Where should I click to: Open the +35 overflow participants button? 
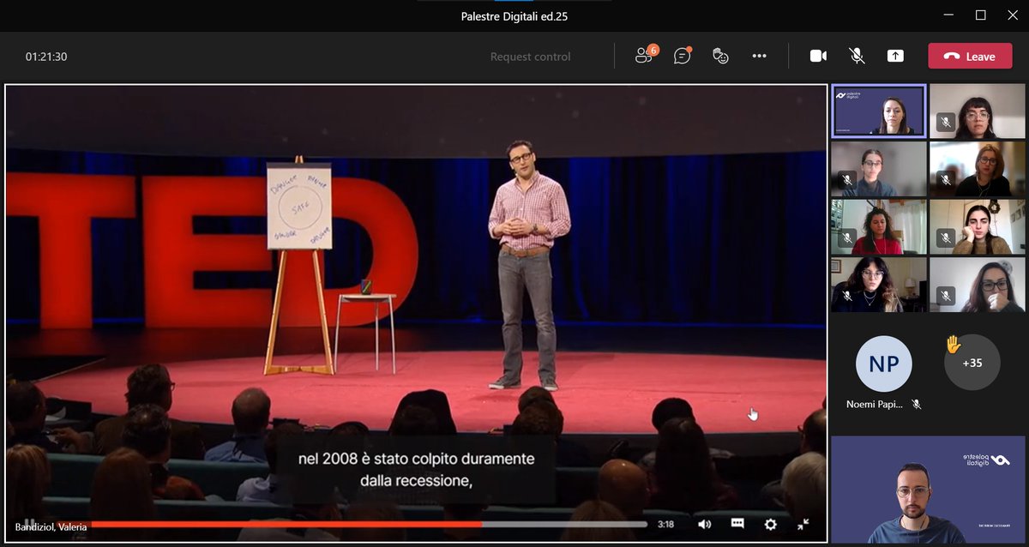[972, 363]
